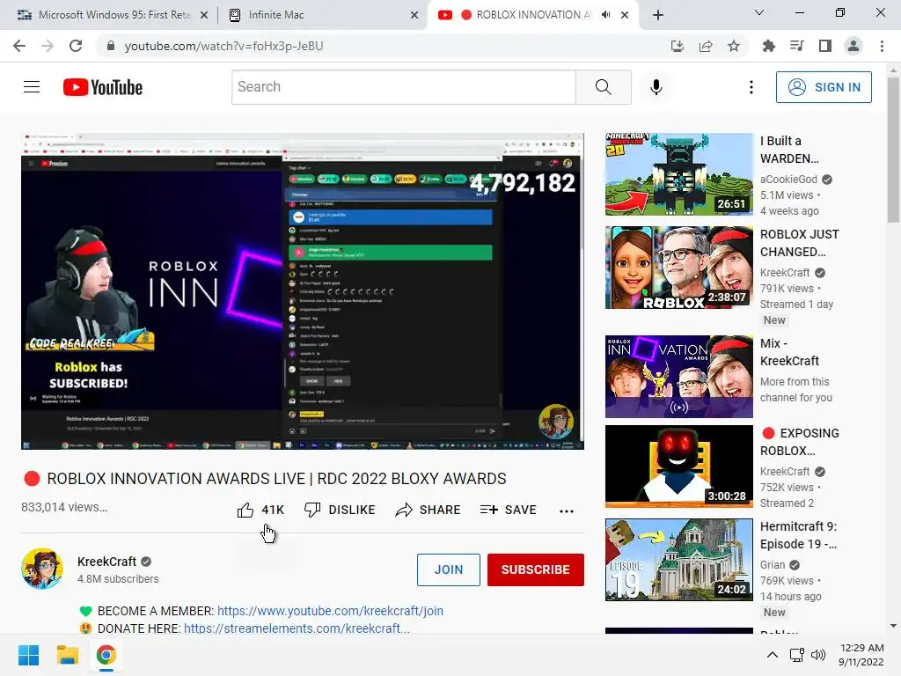Save video to a playlist
The height and width of the screenshot is (676, 901).
(x=509, y=510)
